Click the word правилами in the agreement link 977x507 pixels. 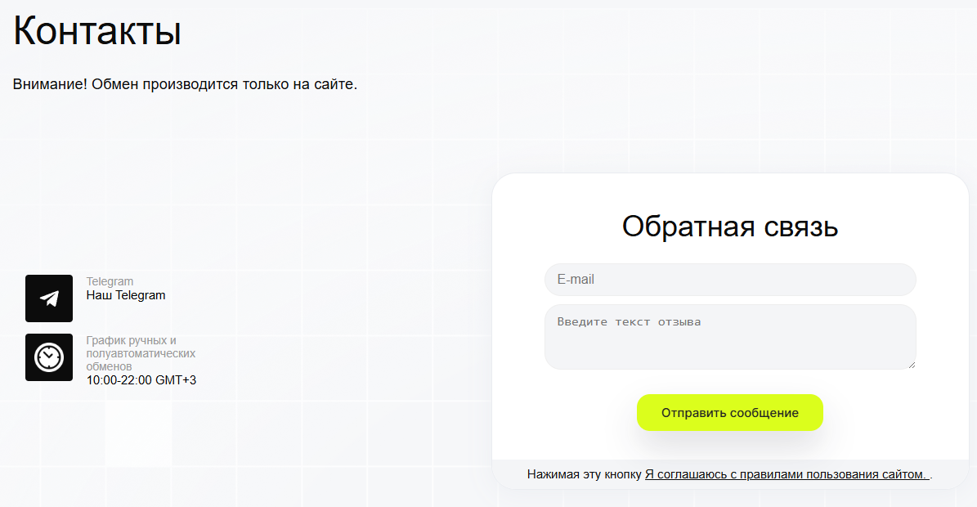click(769, 474)
